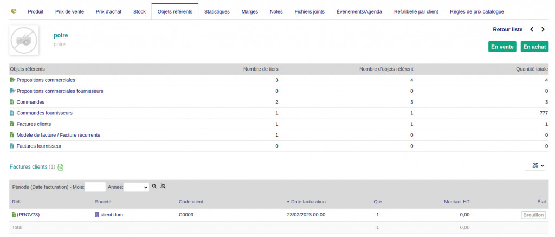Open the Commandes fournisseurs link

[44, 113]
